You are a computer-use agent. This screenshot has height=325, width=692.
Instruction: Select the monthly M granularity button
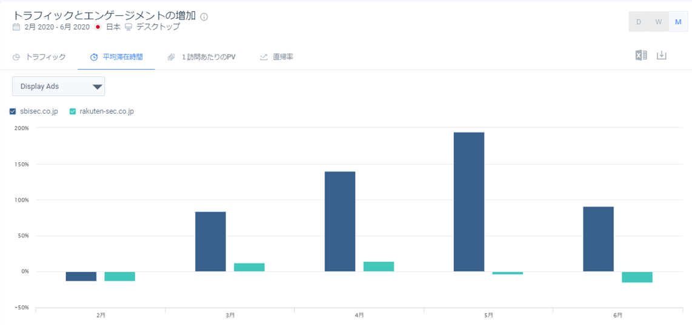click(678, 22)
